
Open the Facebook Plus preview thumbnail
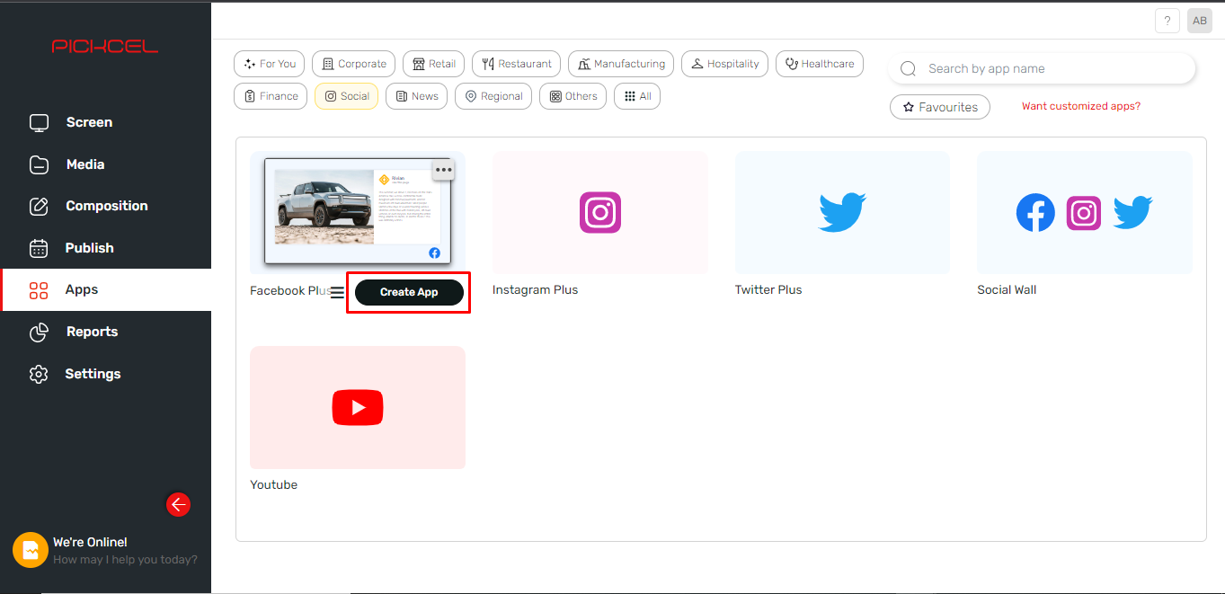click(358, 212)
